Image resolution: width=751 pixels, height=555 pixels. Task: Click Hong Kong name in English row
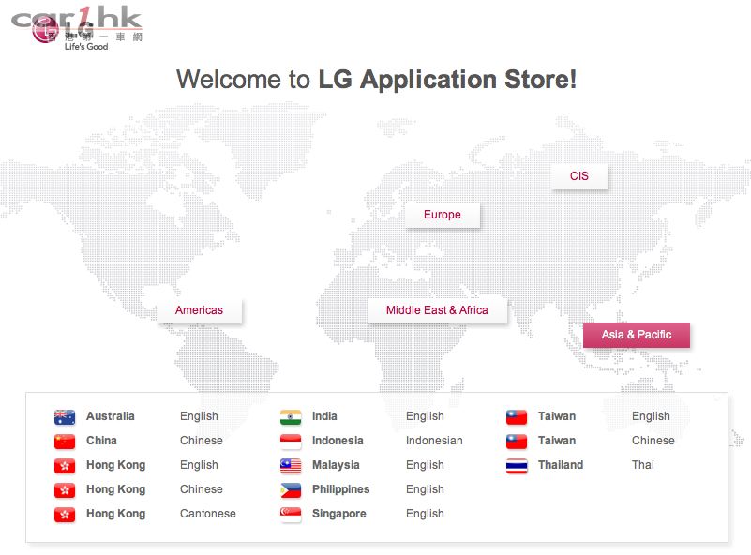pos(116,465)
